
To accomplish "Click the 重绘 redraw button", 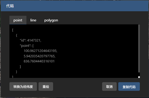I will (46, 86).
